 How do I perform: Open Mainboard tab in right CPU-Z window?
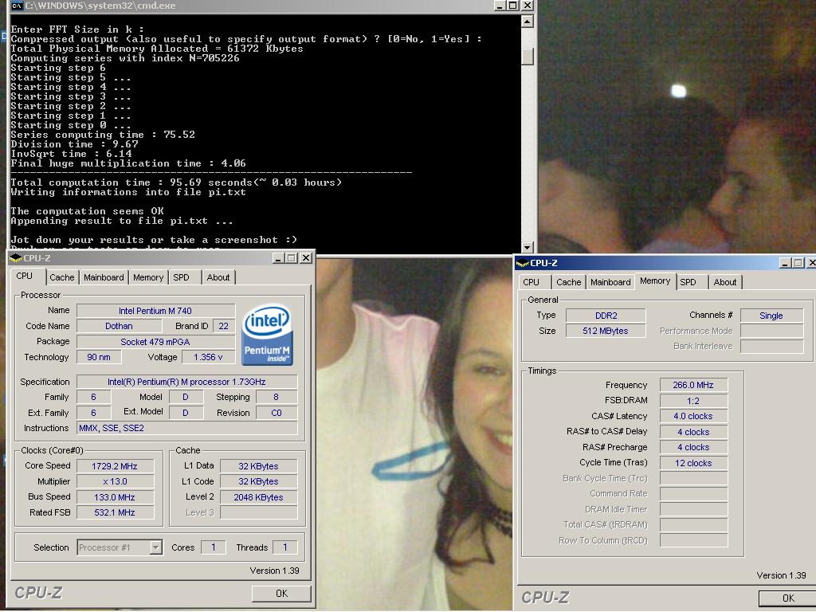(610, 282)
